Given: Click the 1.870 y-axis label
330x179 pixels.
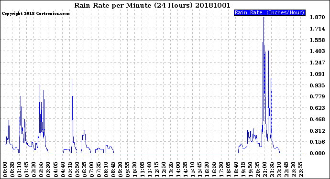Looking at the screenshot, I should (318, 17).
